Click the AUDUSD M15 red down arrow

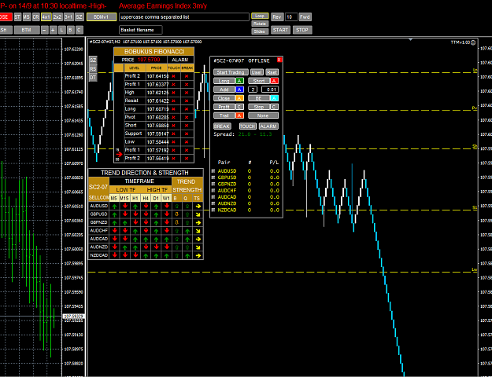click(125, 206)
